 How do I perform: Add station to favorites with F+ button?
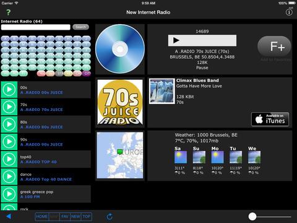coord(274,46)
